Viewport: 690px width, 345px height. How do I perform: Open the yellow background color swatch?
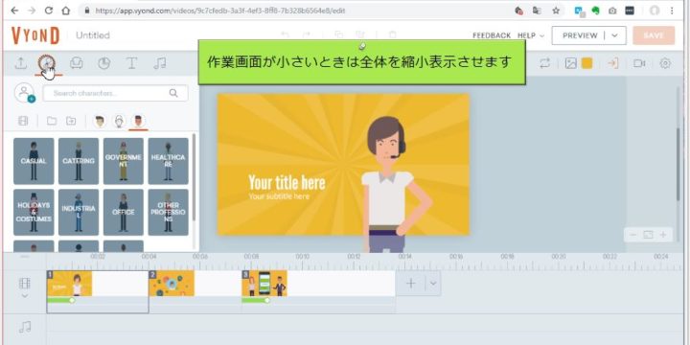586,63
